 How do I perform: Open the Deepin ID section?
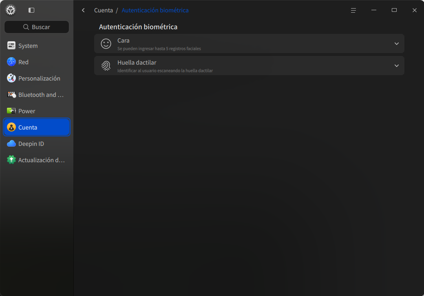click(37, 144)
